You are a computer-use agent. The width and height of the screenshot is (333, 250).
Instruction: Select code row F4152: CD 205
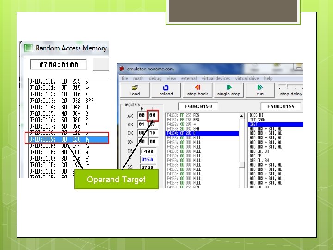(x=202, y=124)
